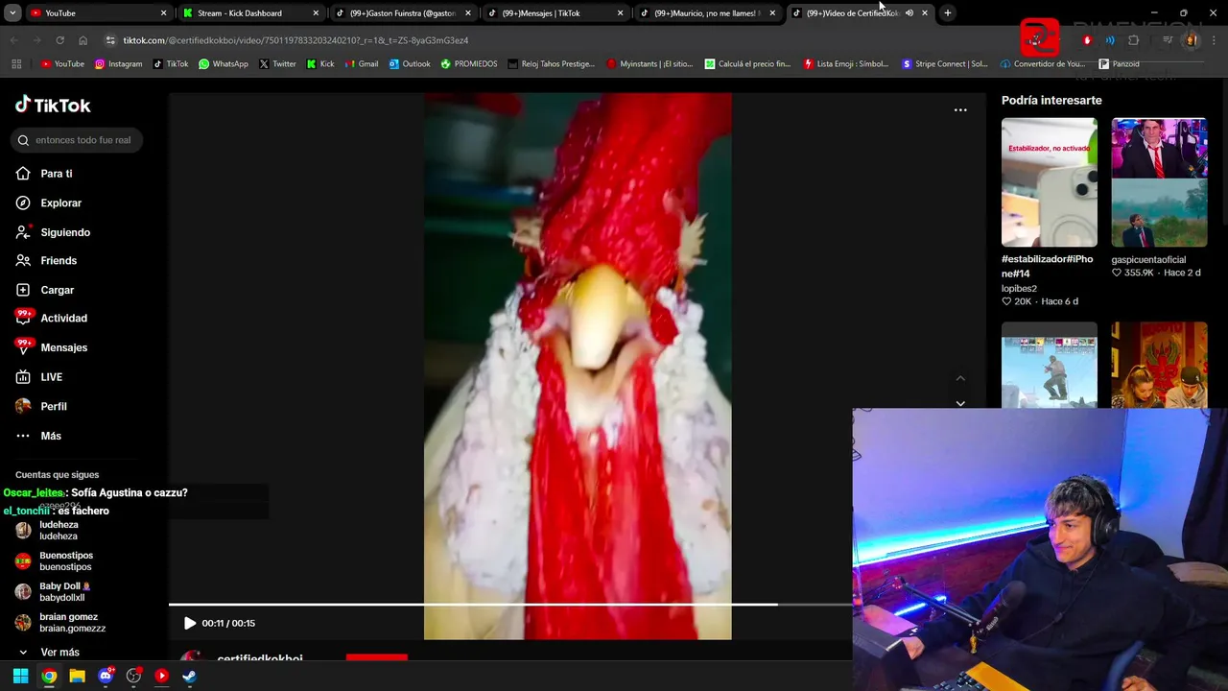Open Gmail bookmark
The width and height of the screenshot is (1228, 691).
tap(361, 64)
